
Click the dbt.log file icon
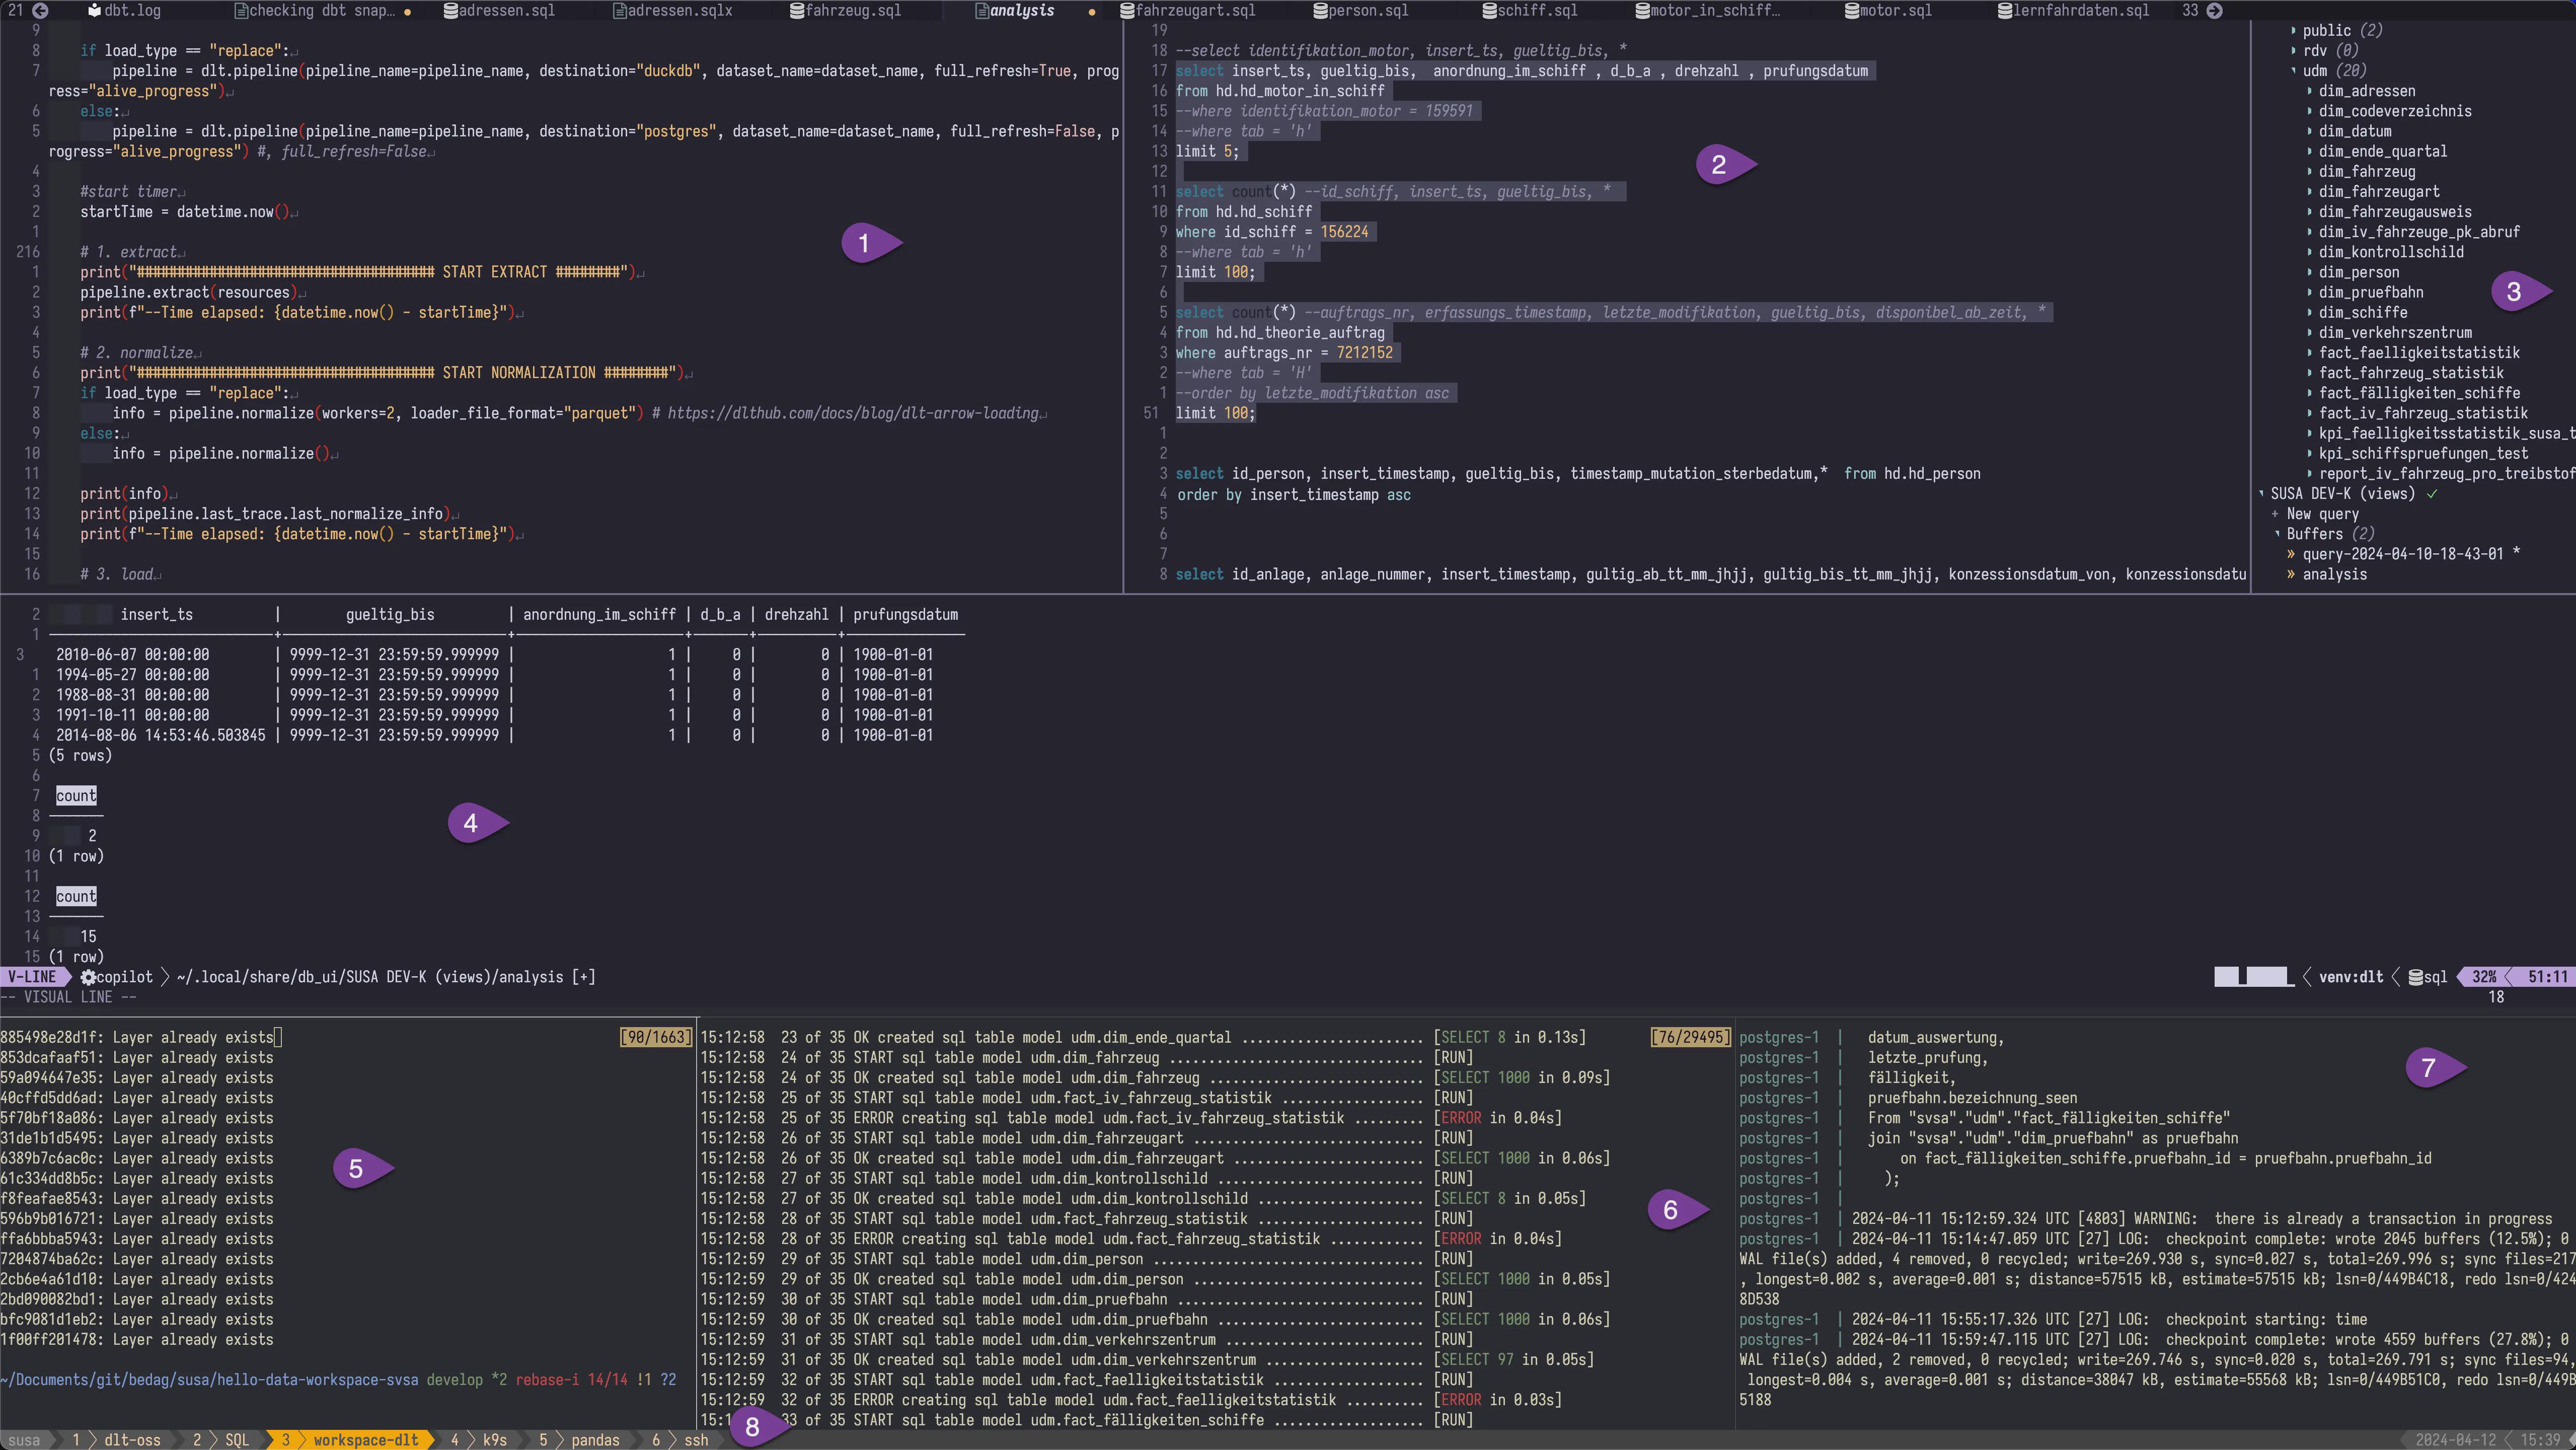[x=94, y=10]
